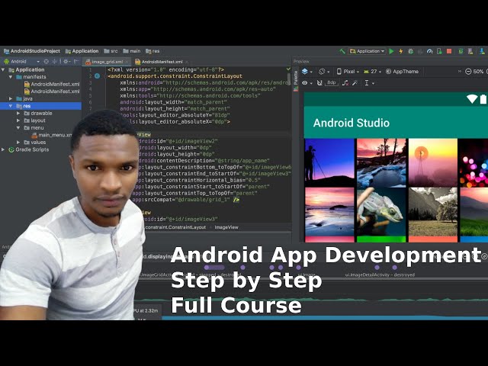
Task: Stop the app with red square
Action: point(449,51)
